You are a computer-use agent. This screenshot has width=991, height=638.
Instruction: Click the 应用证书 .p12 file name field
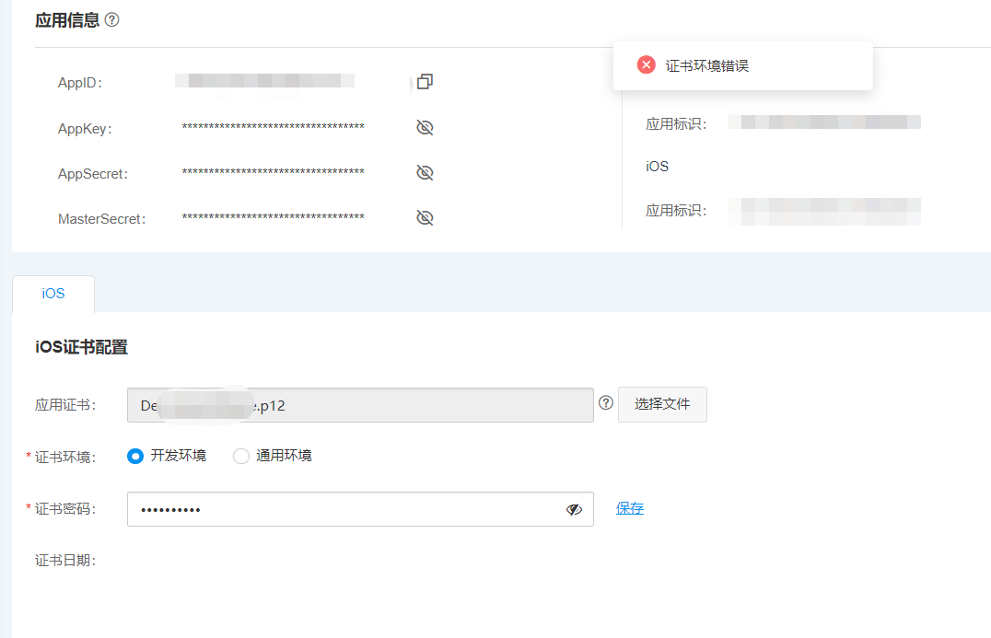tap(359, 405)
